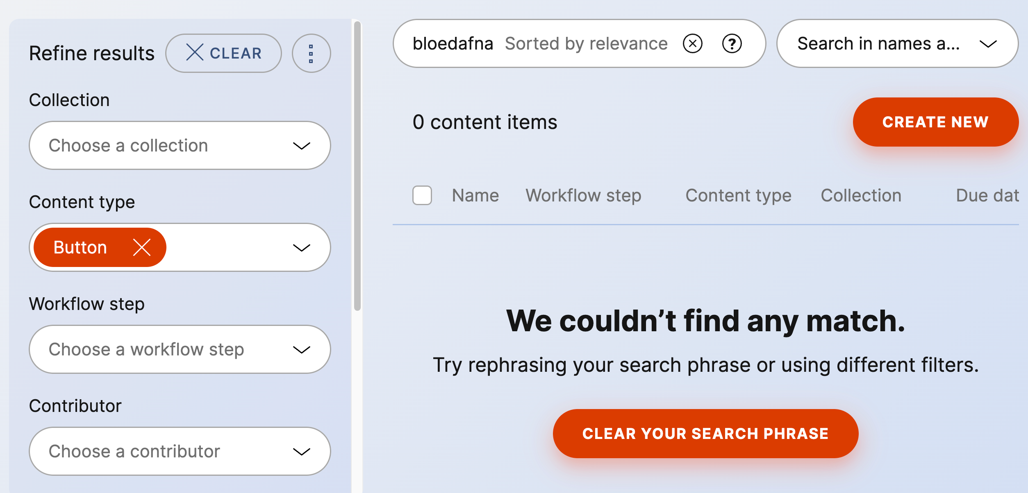Open the Choose a contributor dropdown

click(180, 451)
